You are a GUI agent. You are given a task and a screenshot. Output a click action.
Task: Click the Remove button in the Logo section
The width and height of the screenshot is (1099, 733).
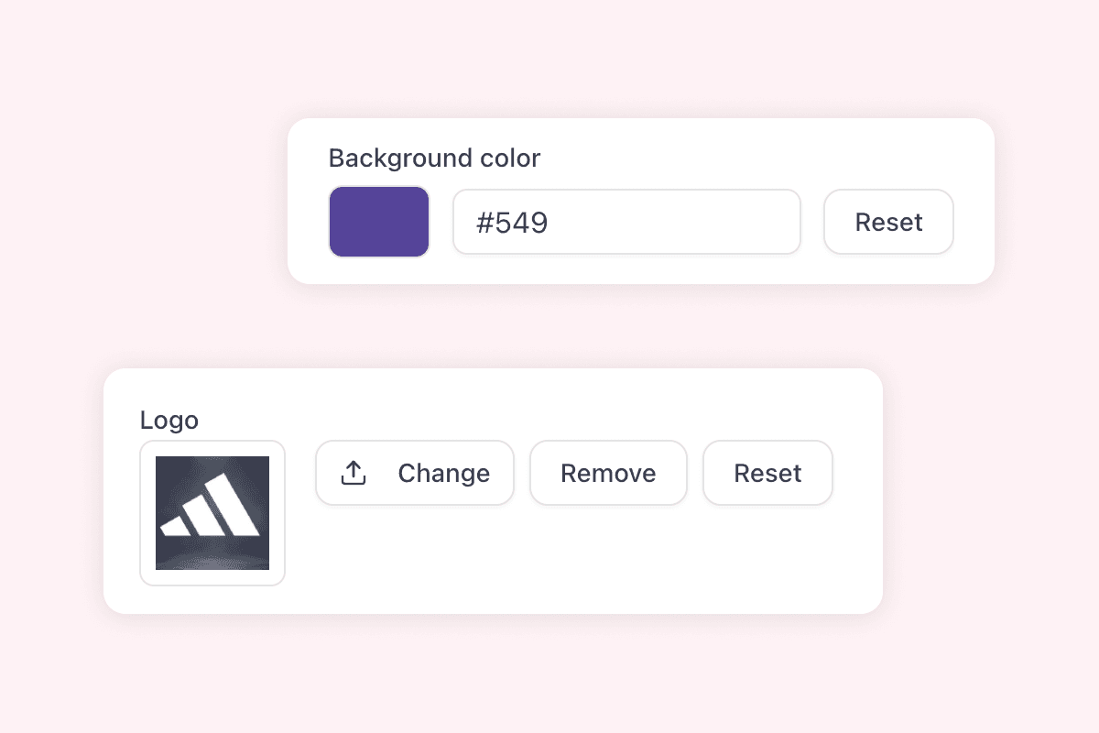[608, 472]
